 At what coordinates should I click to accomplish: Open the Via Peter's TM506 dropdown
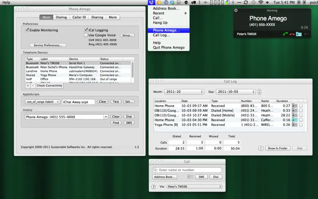pyautogui.click(x=194, y=186)
